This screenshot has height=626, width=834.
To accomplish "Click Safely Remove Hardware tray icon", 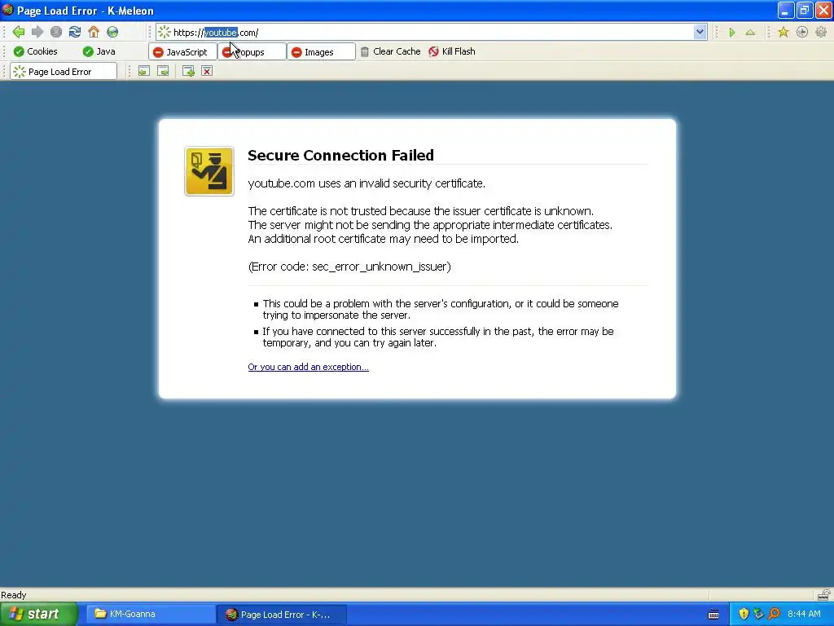I will (758, 614).
